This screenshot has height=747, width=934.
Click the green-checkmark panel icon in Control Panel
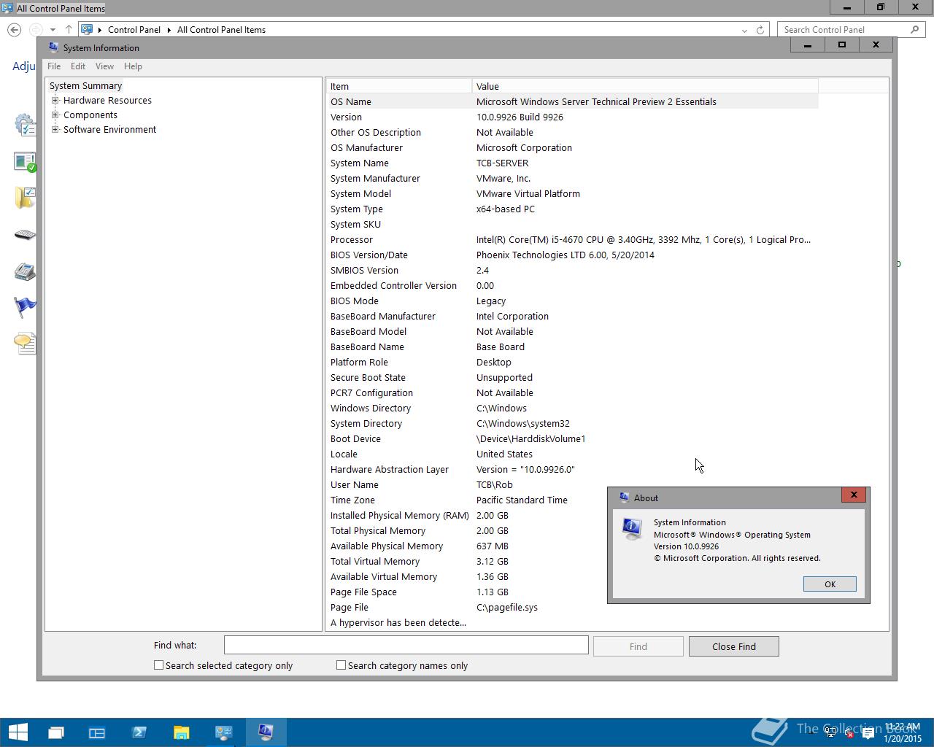tap(25, 161)
